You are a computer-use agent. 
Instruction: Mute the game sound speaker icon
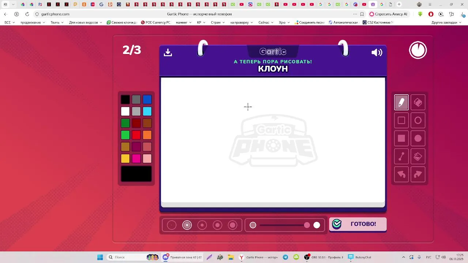(x=377, y=53)
